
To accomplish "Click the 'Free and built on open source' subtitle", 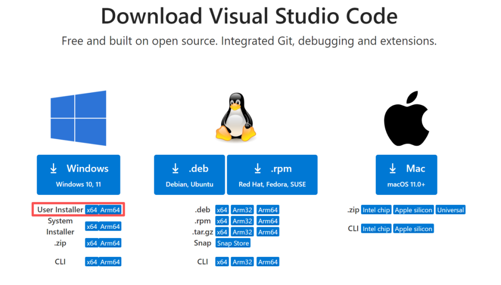I will tap(249, 41).
